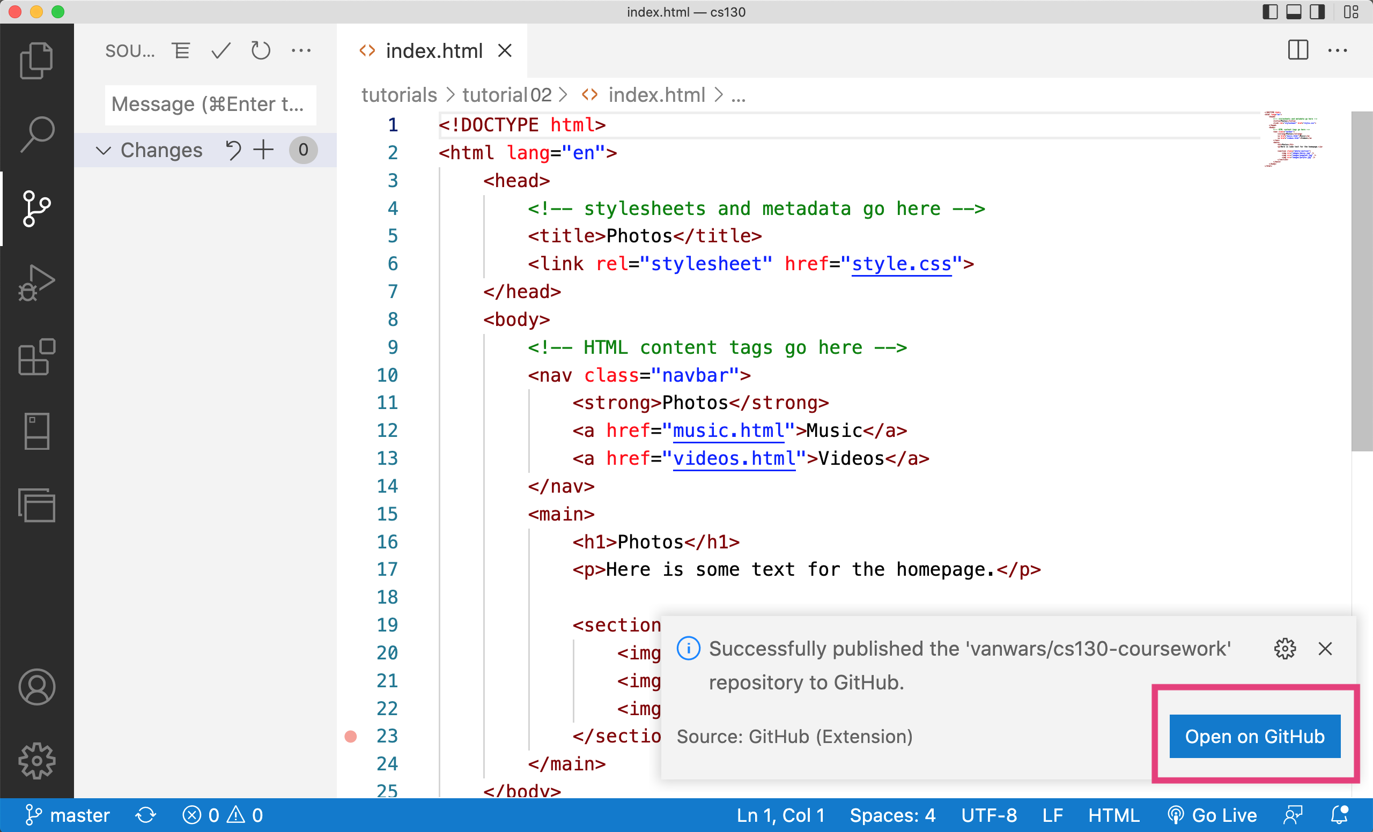Click Go Live in status bar
The height and width of the screenshot is (832, 1373).
(x=1212, y=815)
